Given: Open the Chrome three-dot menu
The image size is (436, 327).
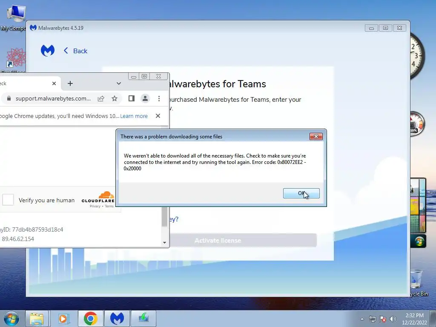Looking at the screenshot, I should [159, 98].
